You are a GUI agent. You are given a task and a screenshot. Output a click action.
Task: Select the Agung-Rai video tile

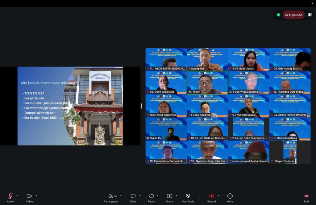(x=207, y=59)
